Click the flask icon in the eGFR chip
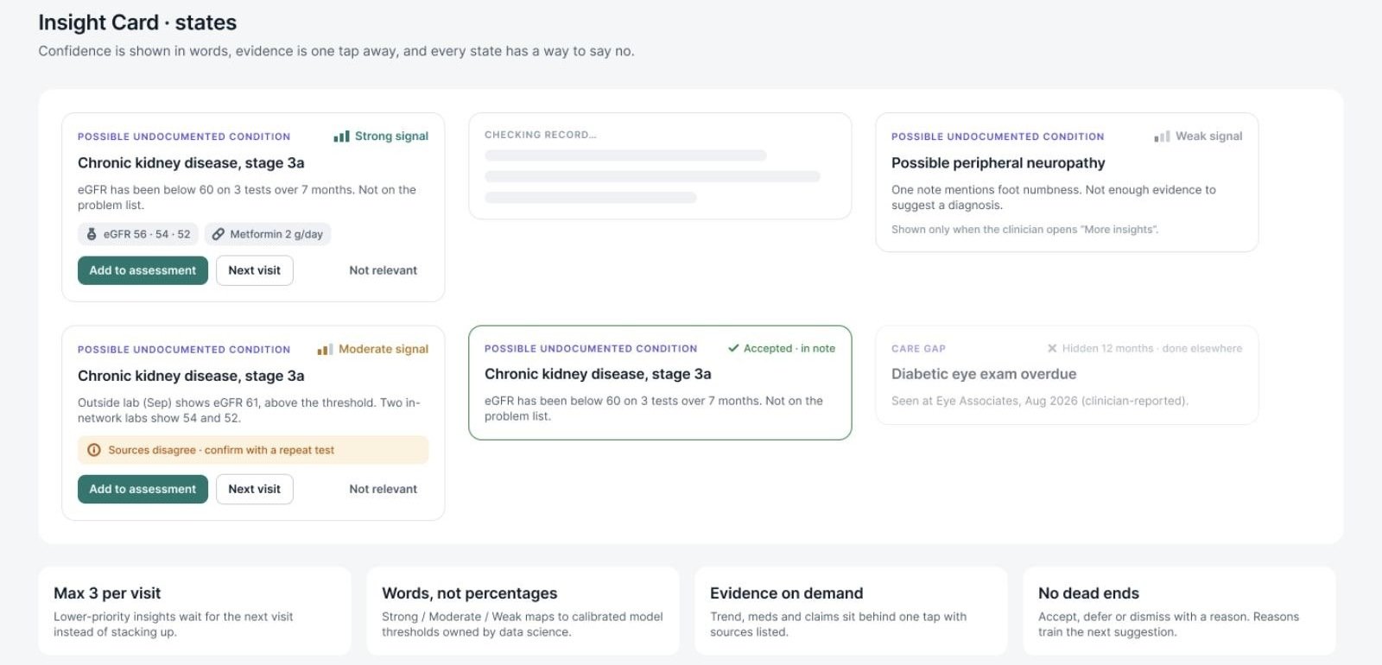 pyautogui.click(x=92, y=234)
